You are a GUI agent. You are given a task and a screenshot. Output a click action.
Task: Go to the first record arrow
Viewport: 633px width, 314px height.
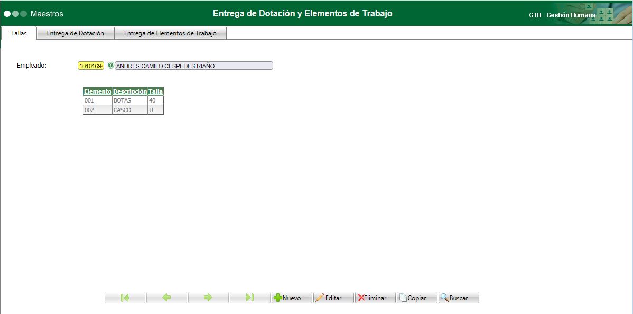tap(125, 298)
